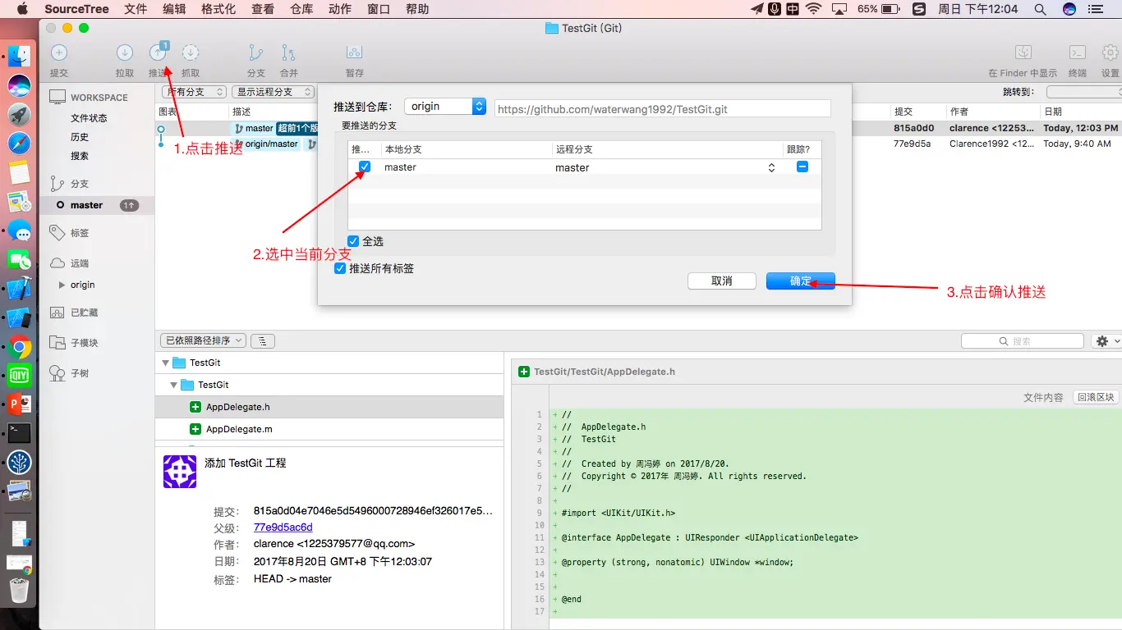Open Google Chrome from the Dock
Viewport: 1122px width, 630px height.
(x=20, y=348)
